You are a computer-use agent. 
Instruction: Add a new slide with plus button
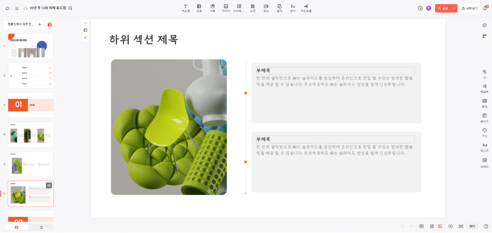click(x=40, y=25)
